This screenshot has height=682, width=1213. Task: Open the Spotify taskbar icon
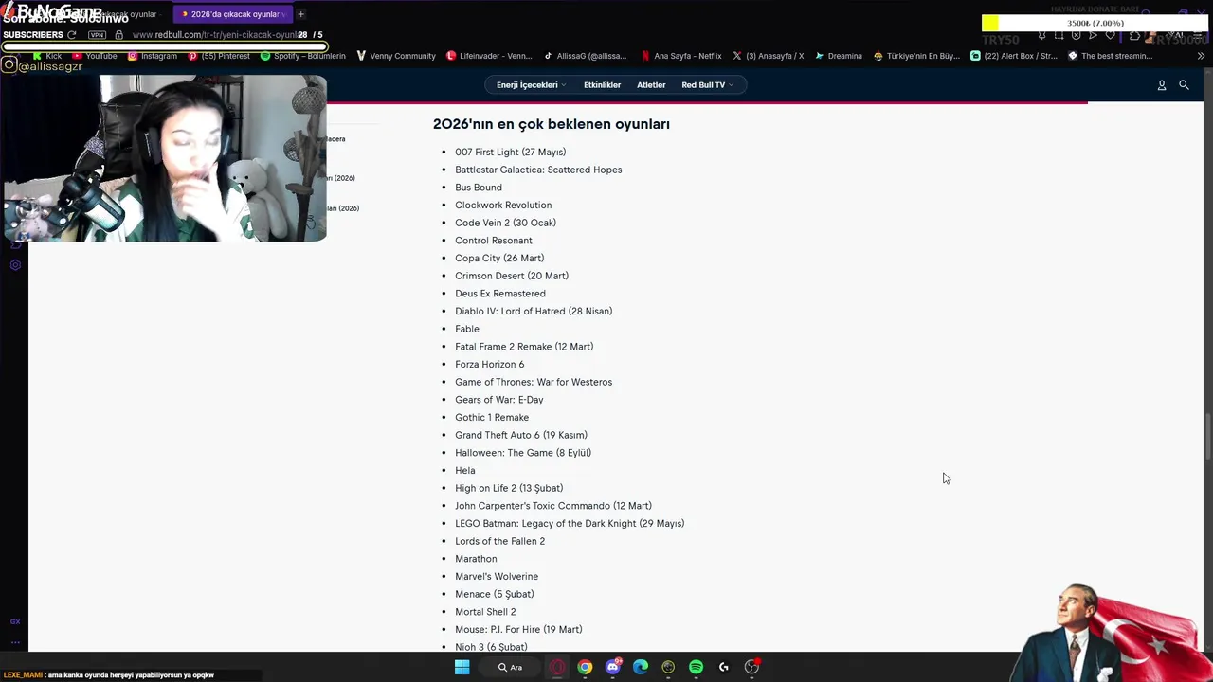(697, 667)
